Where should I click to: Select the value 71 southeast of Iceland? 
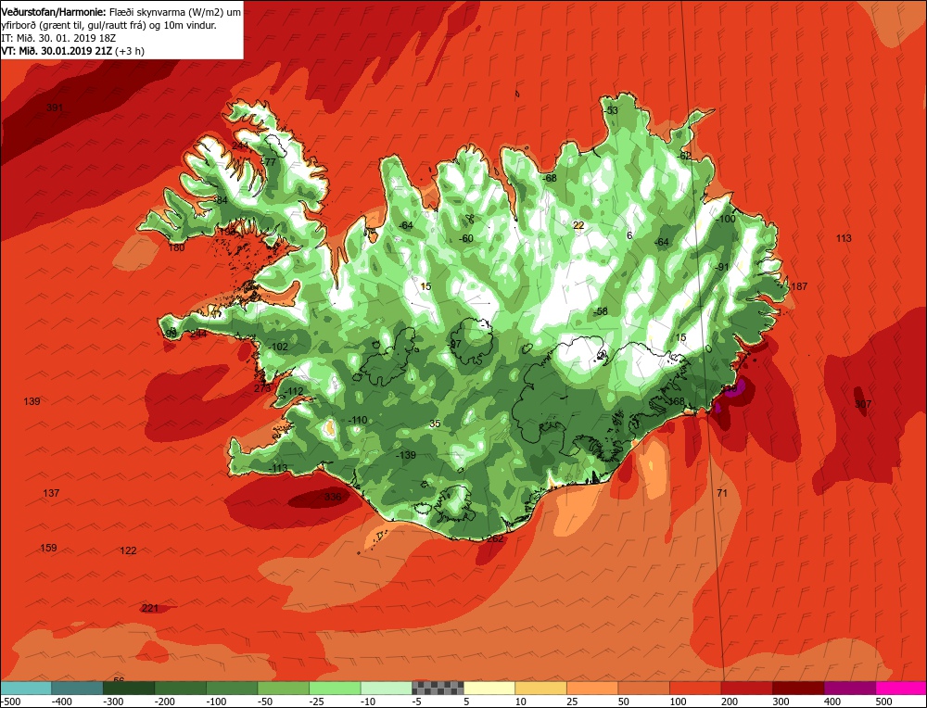tap(722, 493)
